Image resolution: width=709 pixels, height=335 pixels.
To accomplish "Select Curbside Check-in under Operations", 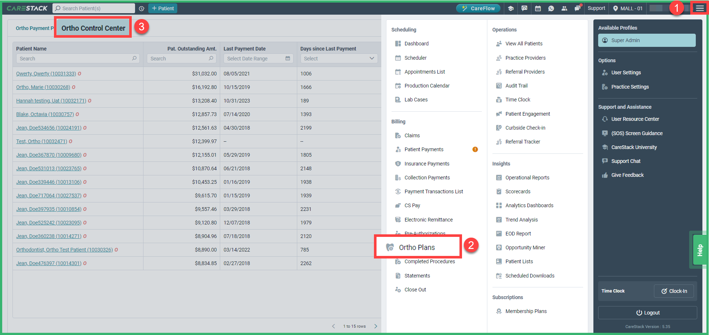I will tap(525, 127).
